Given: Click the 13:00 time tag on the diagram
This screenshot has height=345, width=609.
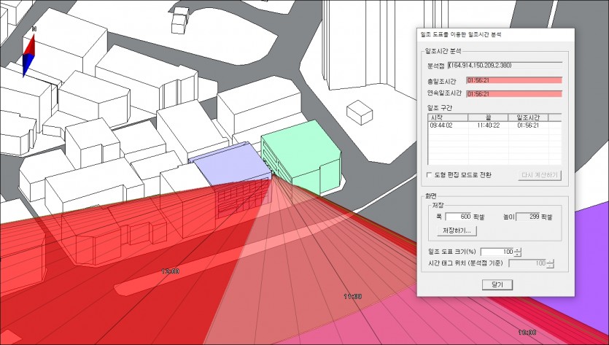Looking at the screenshot, I should 169,271.
